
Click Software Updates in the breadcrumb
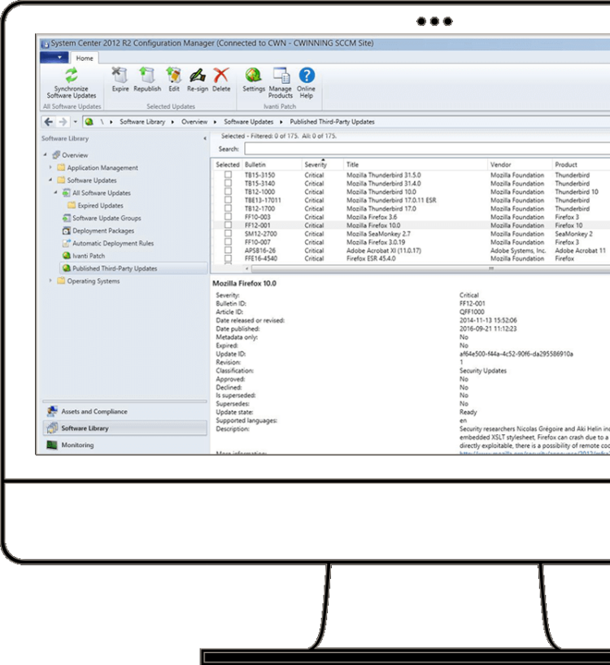tap(249, 122)
